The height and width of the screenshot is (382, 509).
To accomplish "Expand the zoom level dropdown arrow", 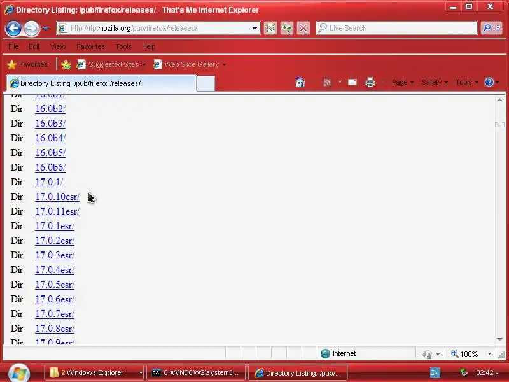I will pos(489,354).
